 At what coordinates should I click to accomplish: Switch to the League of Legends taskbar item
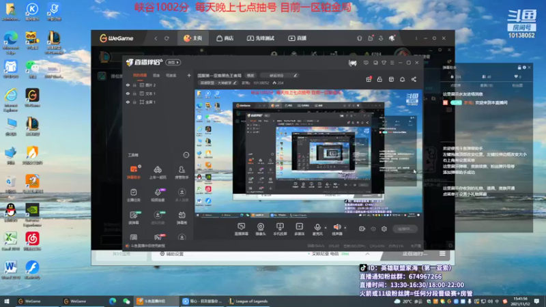(248, 302)
